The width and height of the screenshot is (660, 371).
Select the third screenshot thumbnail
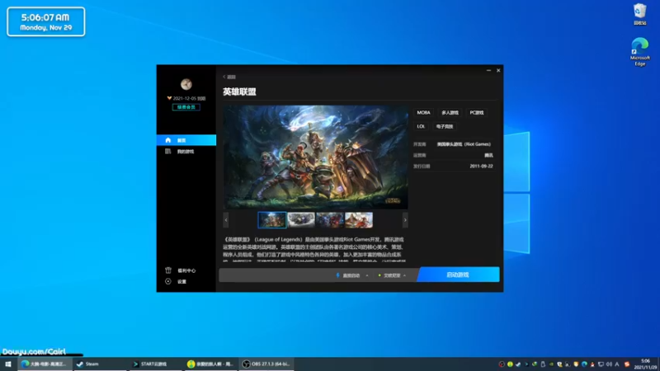click(329, 220)
